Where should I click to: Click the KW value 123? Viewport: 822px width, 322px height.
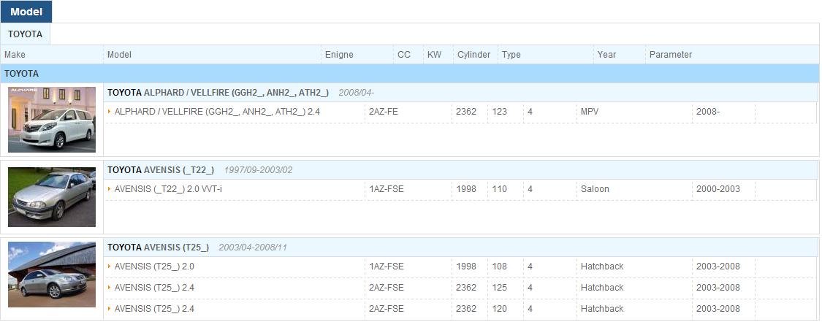(x=500, y=112)
